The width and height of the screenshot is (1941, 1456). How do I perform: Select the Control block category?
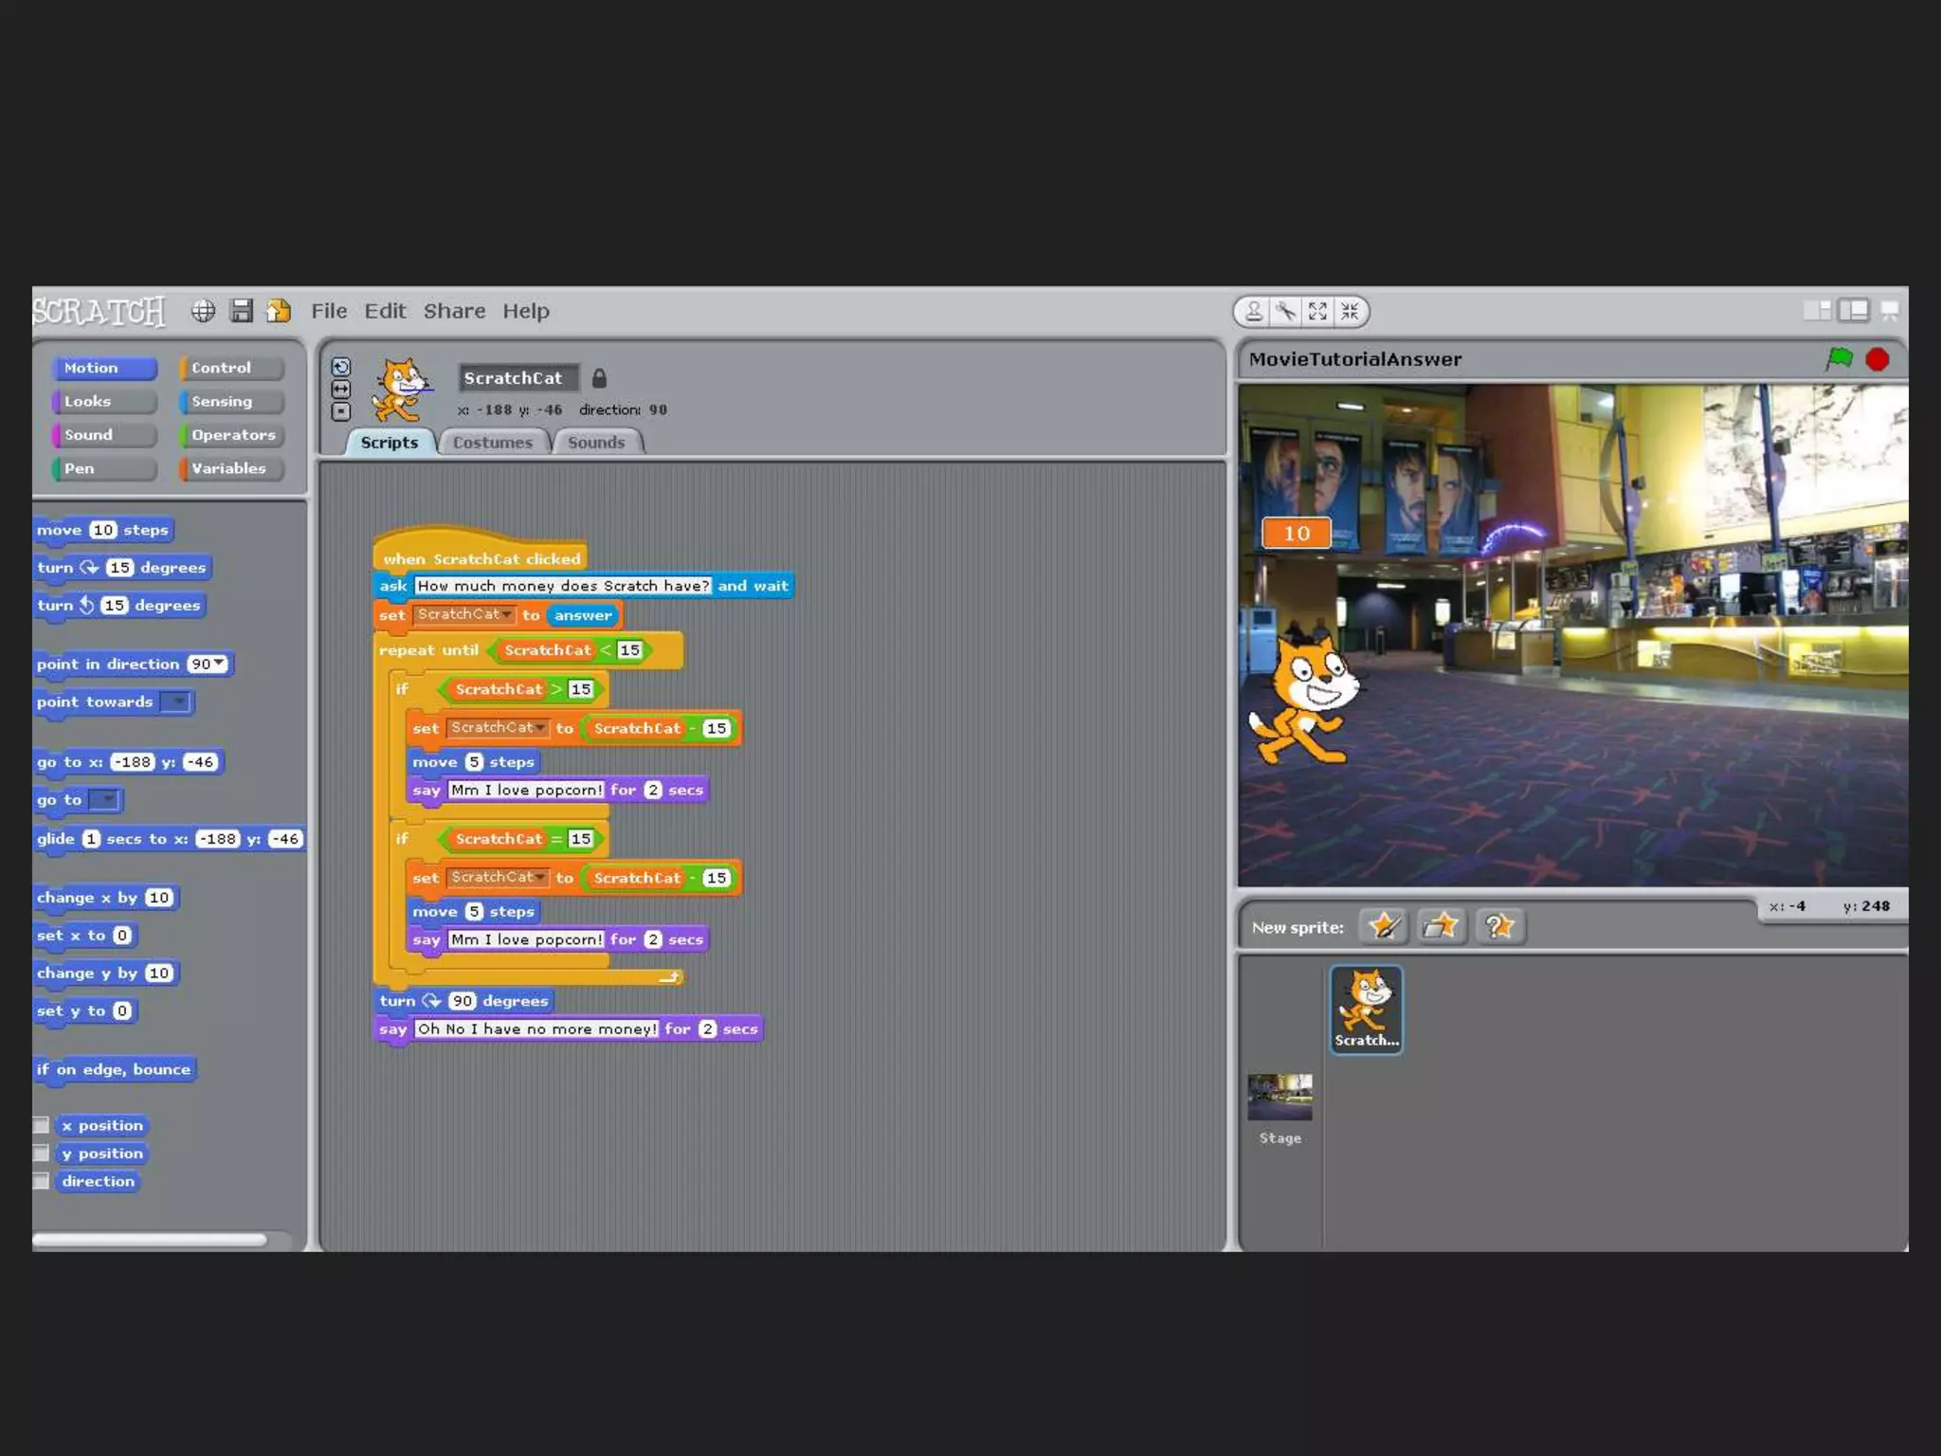click(x=232, y=368)
